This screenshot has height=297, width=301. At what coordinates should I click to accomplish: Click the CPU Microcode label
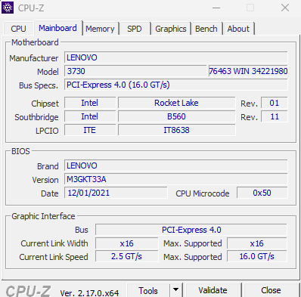tap(203, 193)
